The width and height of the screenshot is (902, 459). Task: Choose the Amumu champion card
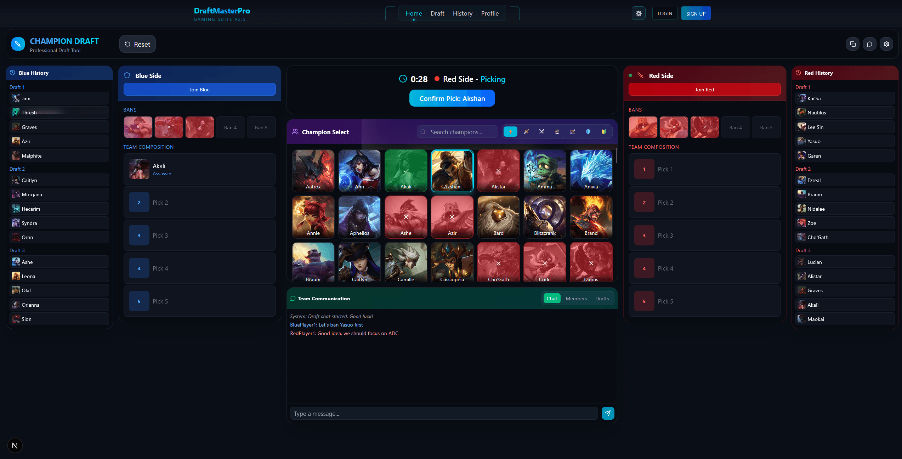[545, 171]
